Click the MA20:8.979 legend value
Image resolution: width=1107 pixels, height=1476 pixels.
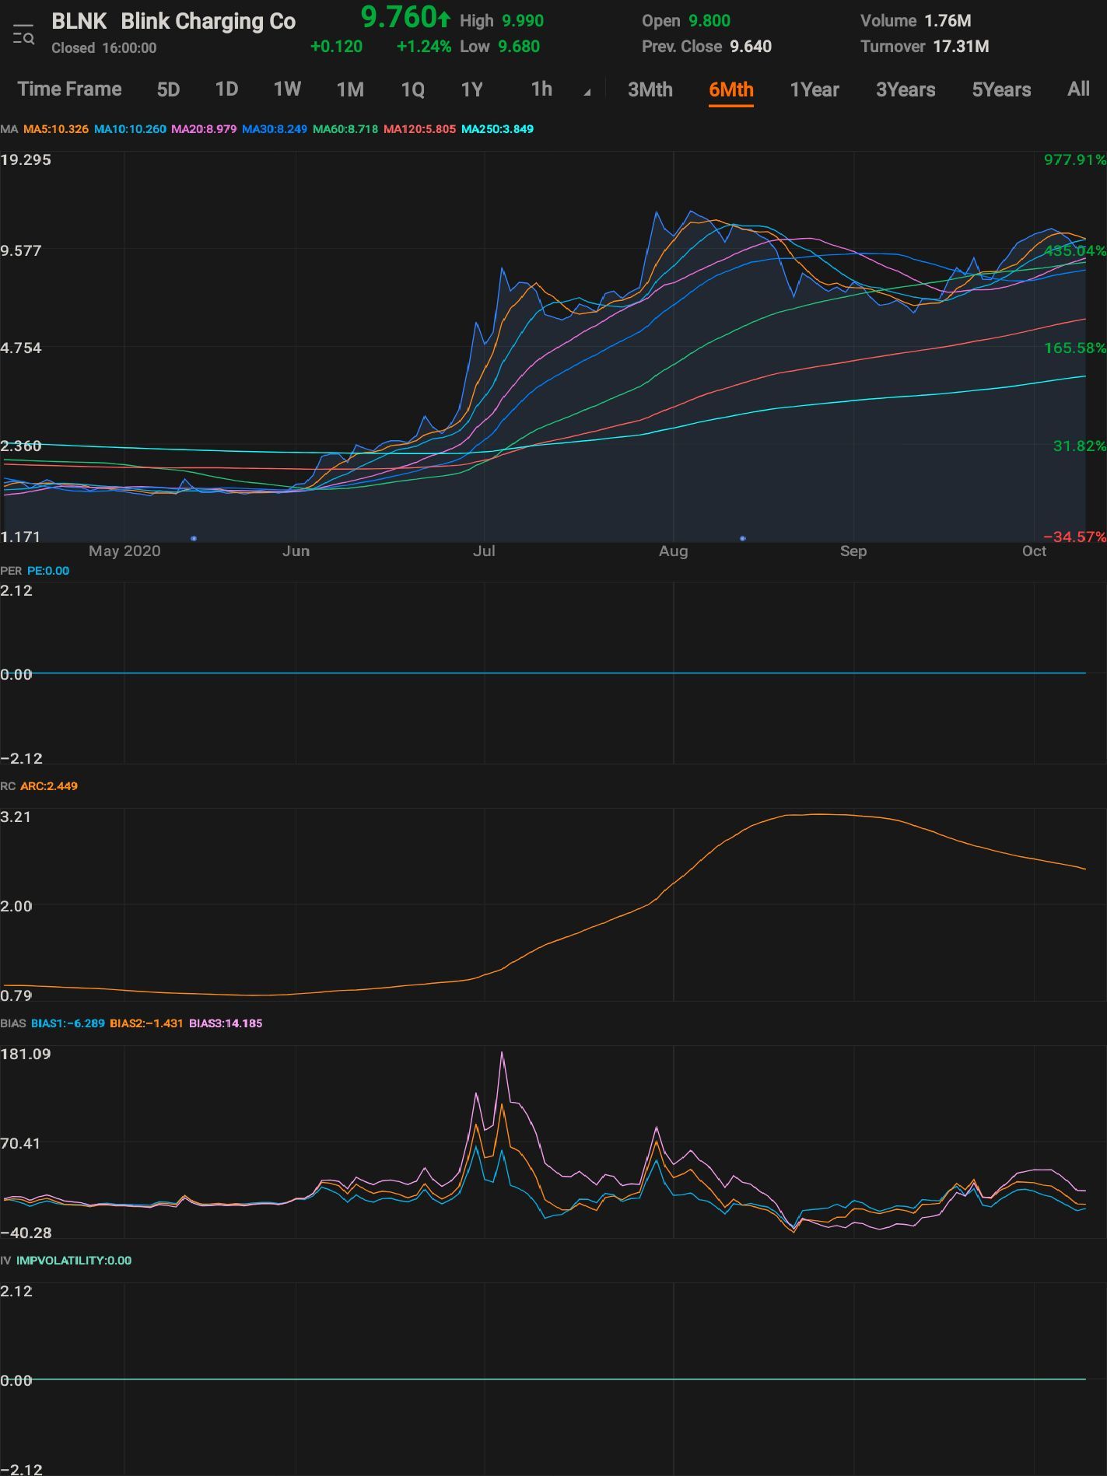click(204, 129)
